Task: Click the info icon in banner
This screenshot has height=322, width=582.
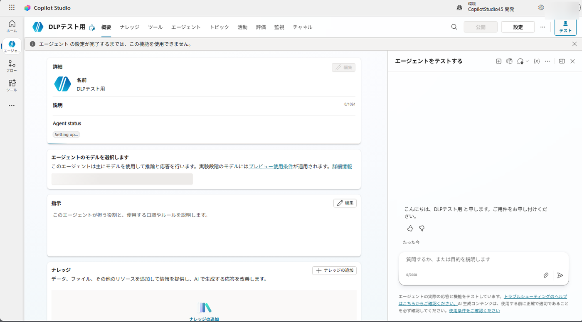Action: pyautogui.click(x=32, y=44)
